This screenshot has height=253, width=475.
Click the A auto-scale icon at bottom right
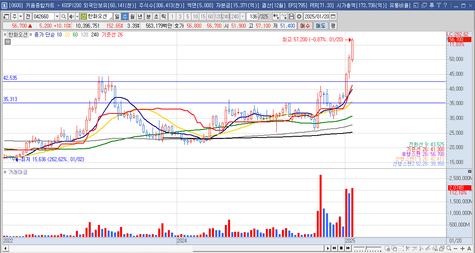(469, 249)
